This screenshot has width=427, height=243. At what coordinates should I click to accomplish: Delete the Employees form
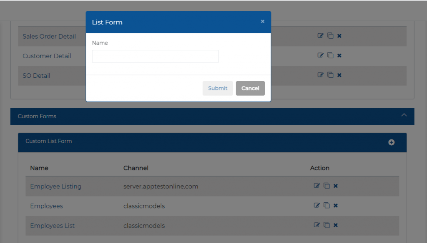click(x=336, y=205)
